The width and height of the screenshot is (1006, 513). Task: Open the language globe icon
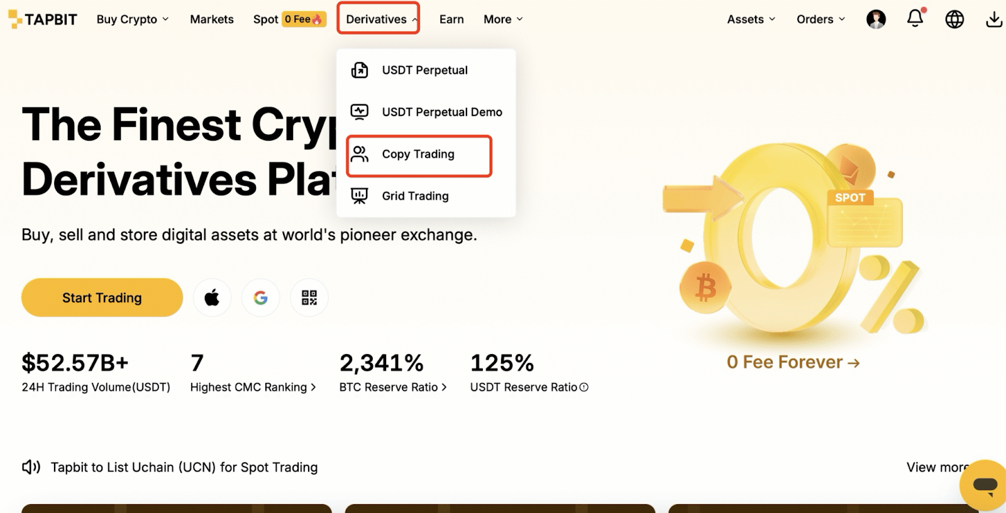pyautogui.click(x=954, y=19)
